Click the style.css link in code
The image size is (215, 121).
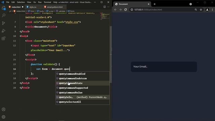pyautogui.click(x=72, y=22)
